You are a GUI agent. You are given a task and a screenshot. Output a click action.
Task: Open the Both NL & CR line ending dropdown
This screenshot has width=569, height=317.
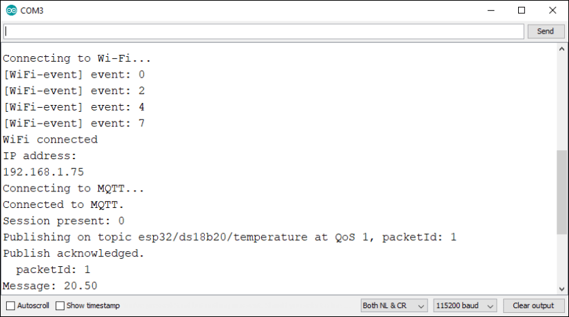[x=394, y=305]
